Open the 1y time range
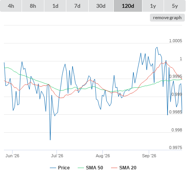The width and height of the screenshot is (186, 178). pos(153,6)
